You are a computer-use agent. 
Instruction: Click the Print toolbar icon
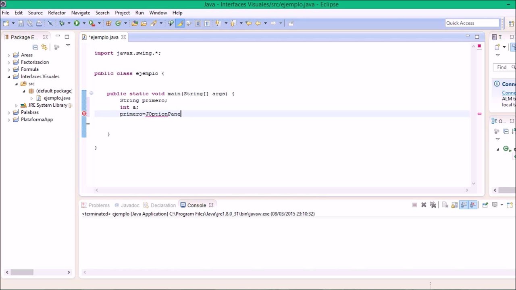[39, 23]
